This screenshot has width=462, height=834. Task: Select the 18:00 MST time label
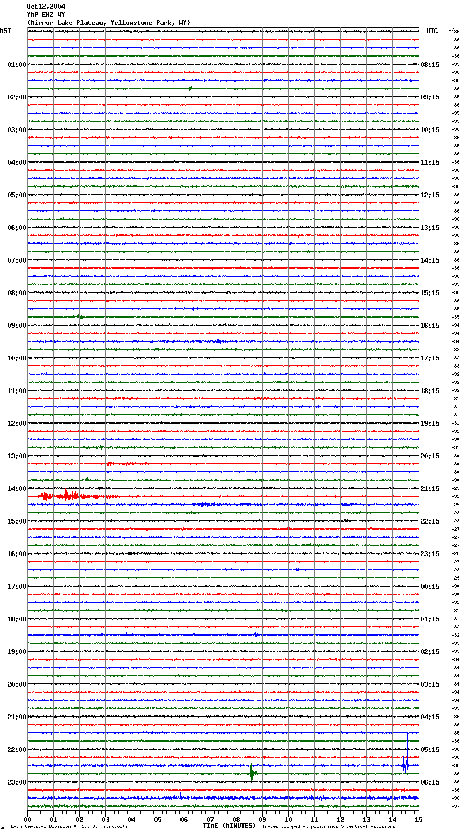click(x=16, y=619)
